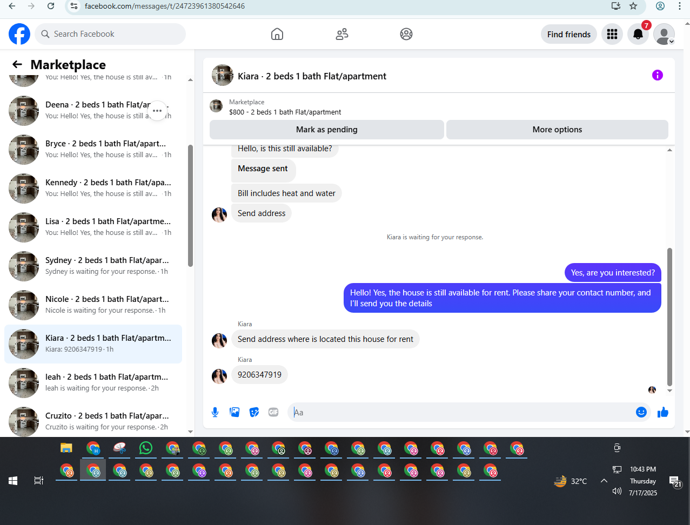Reload the page
Image resolution: width=690 pixels, height=525 pixels.
[51, 6]
